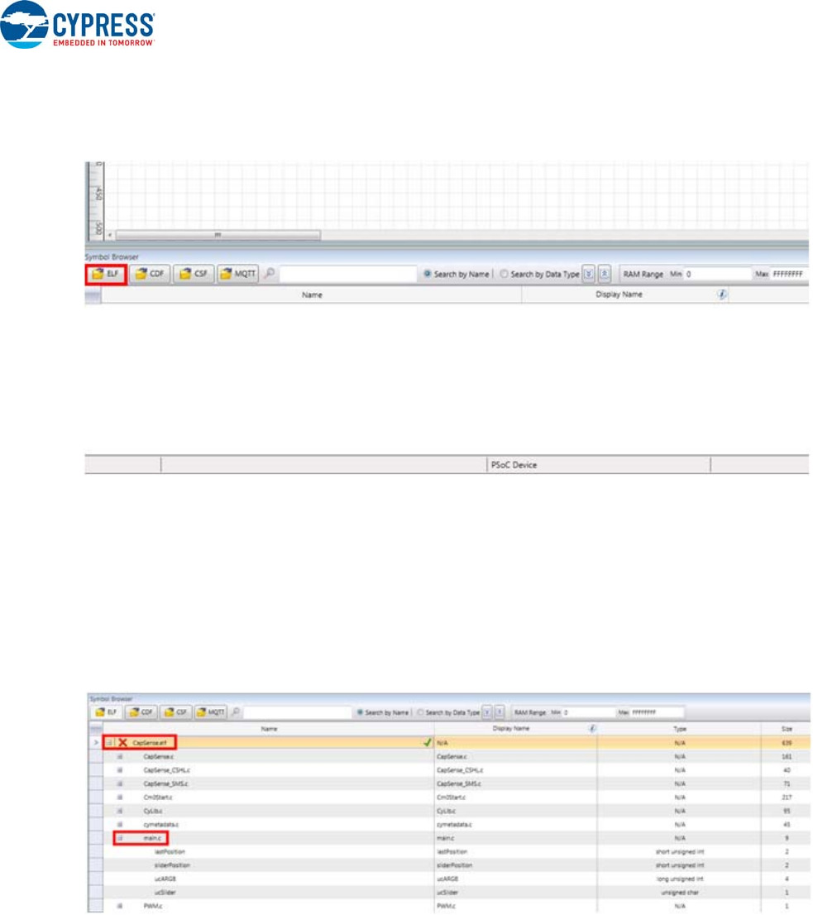Click the red X remove icon beside CapSense.elf
Screen dimensions: 813x915
click(x=122, y=743)
